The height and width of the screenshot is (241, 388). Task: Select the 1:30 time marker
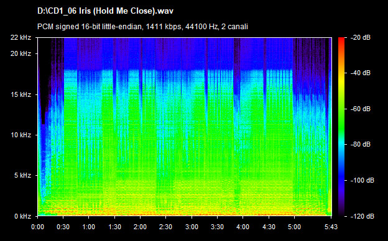(114, 227)
